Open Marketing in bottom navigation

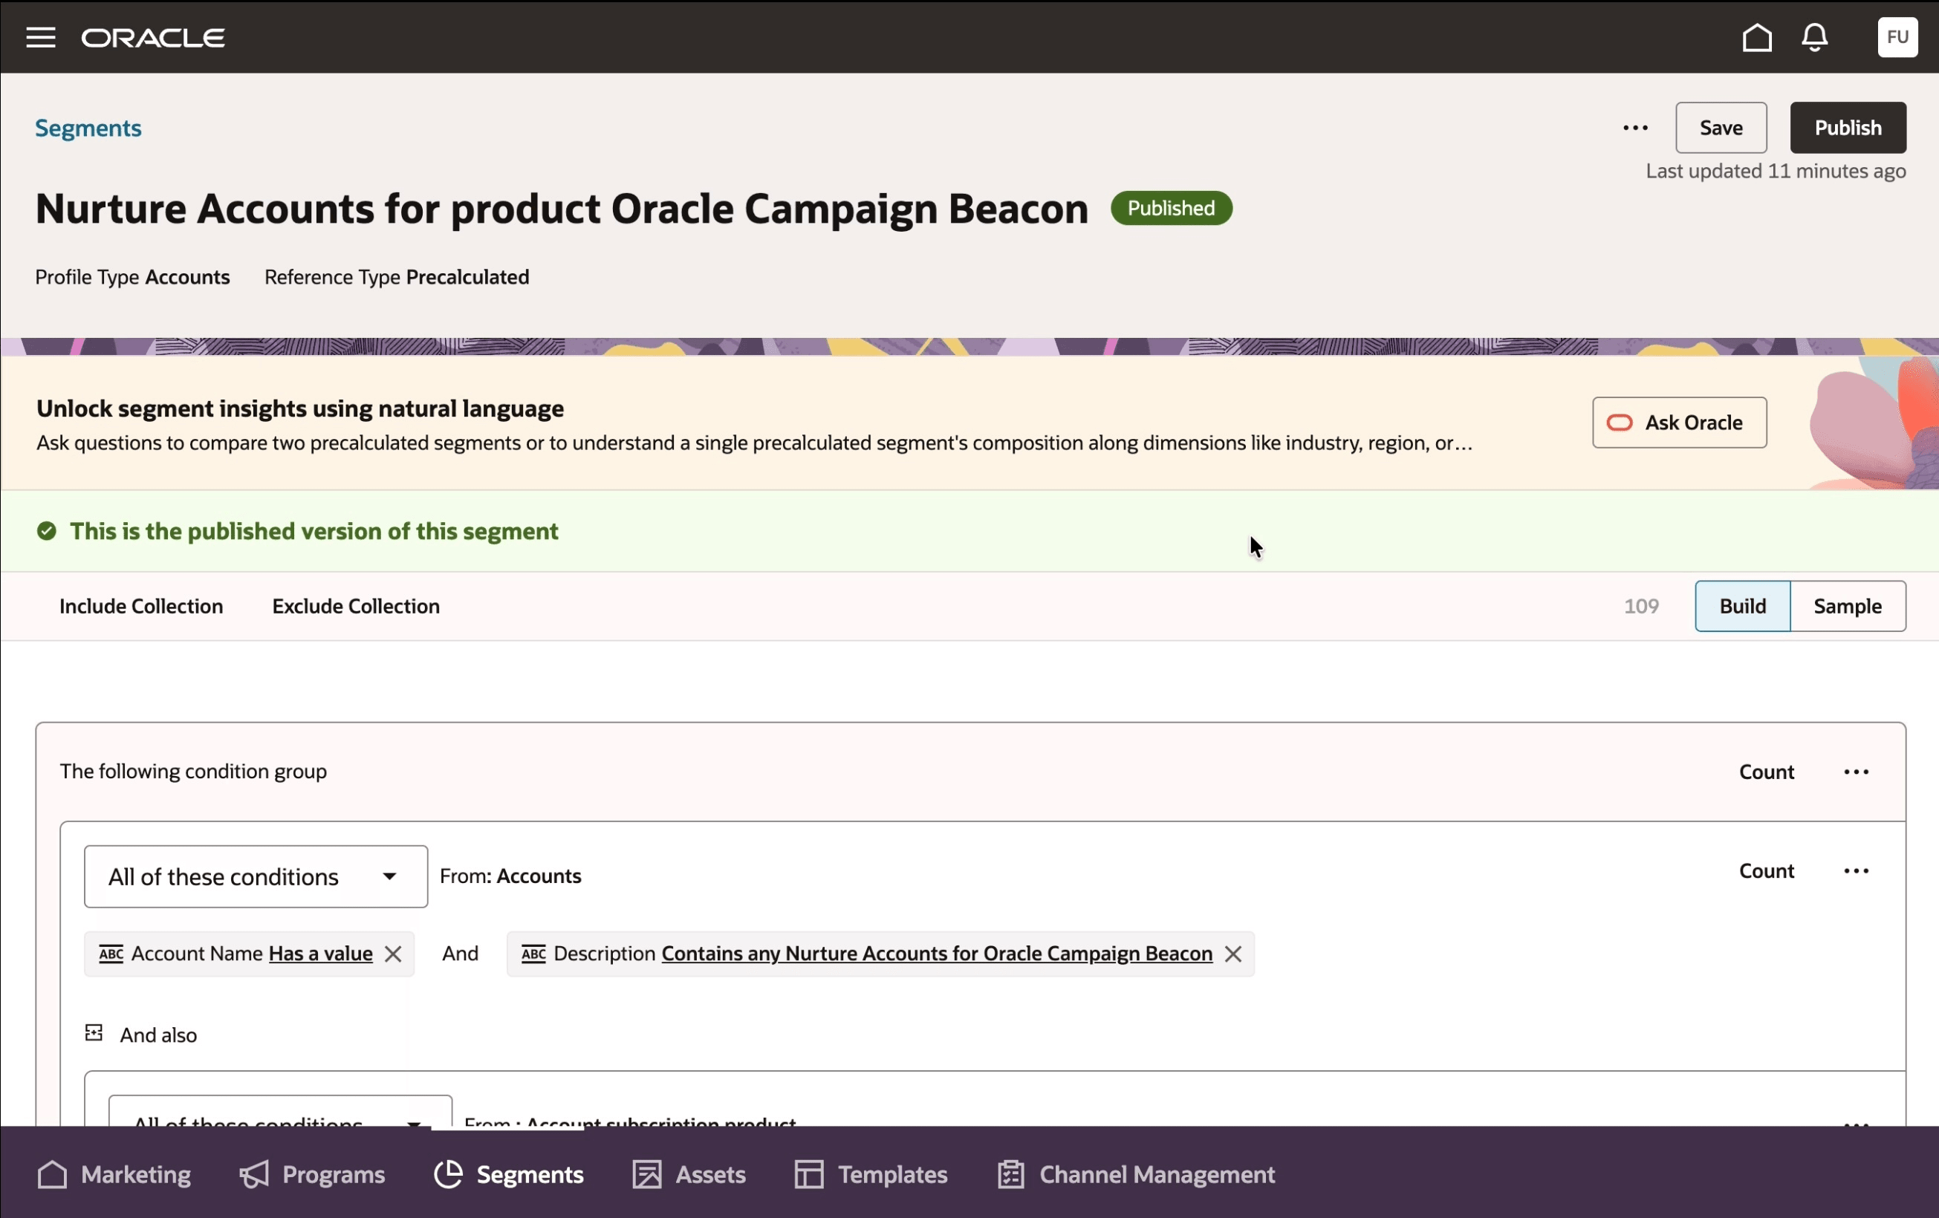[114, 1174]
